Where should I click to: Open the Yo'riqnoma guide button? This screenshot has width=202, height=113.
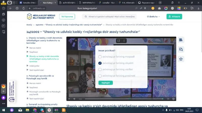(67, 17)
